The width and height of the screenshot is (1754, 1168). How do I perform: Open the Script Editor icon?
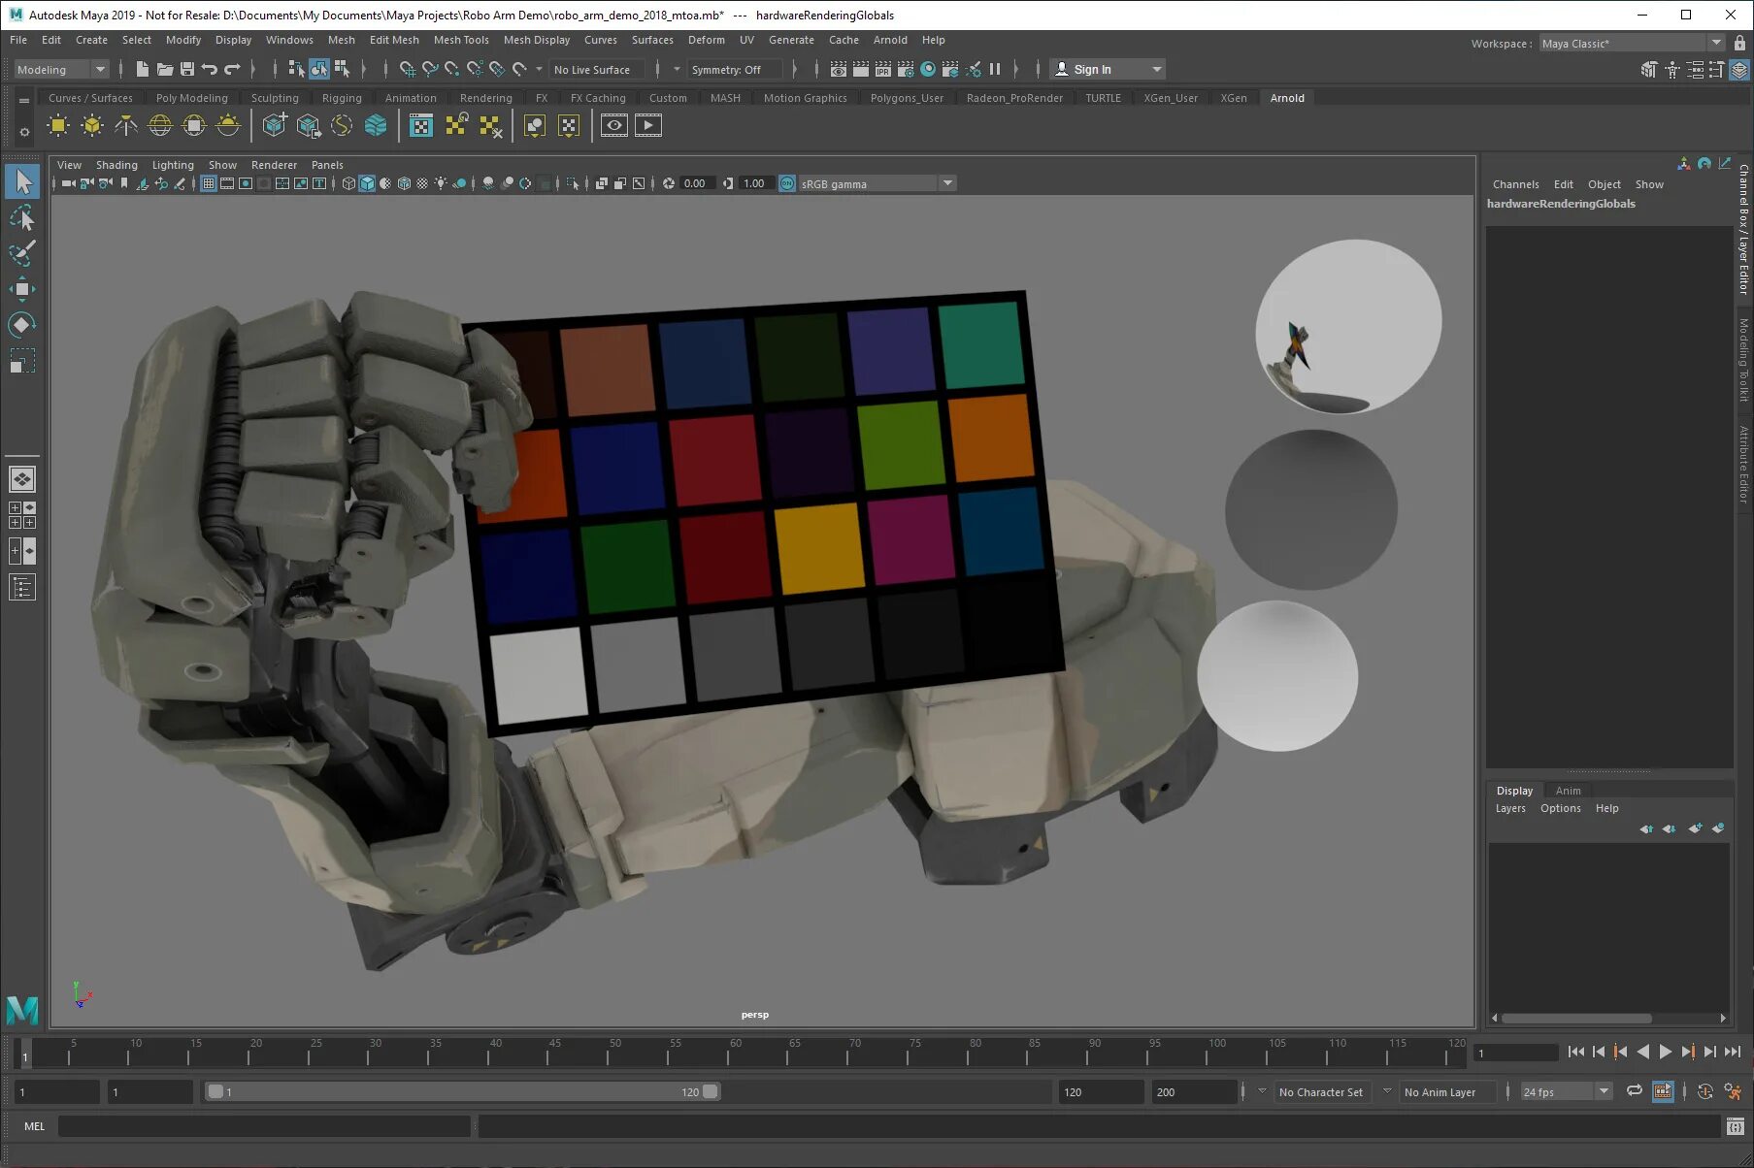pos(1735,1126)
